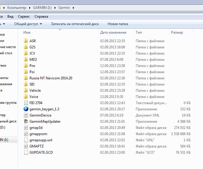Click the FID 2794 text document icon
The height and width of the screenshot is (169, 203).
click(26, 103)
